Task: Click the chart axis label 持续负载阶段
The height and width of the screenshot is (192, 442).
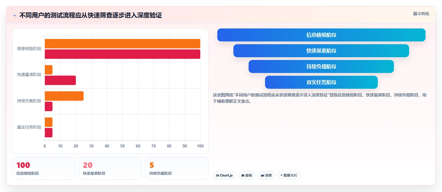Action: click(29, 101)
